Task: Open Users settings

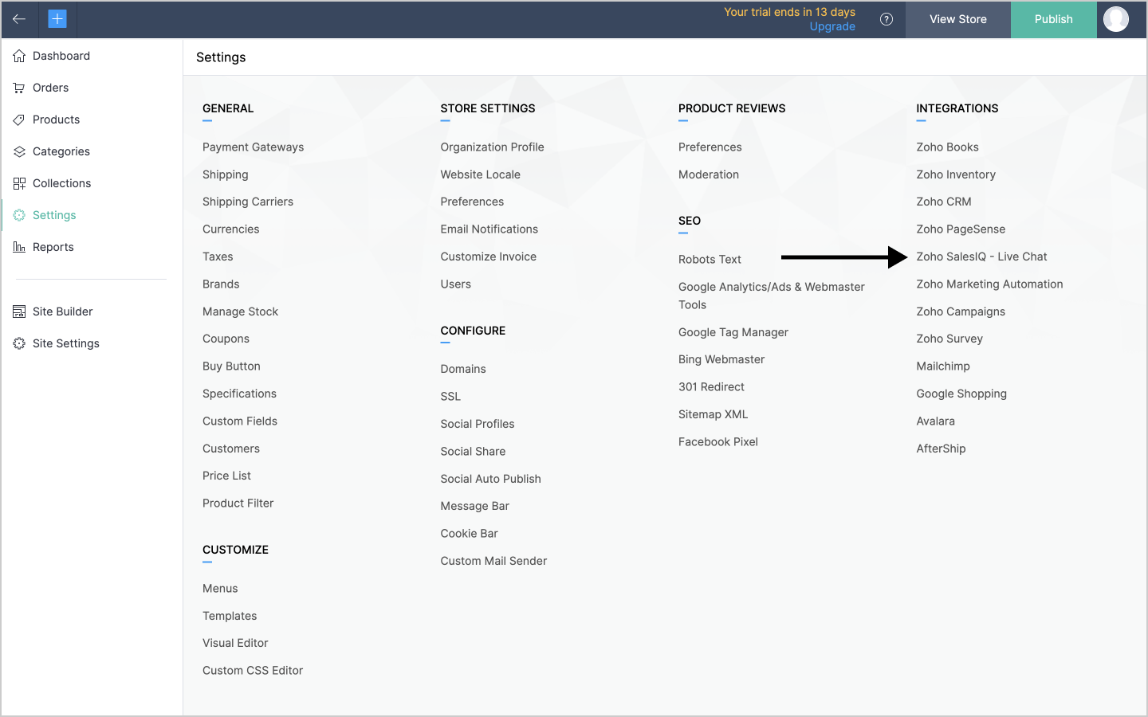Action: tap(455, 284)
